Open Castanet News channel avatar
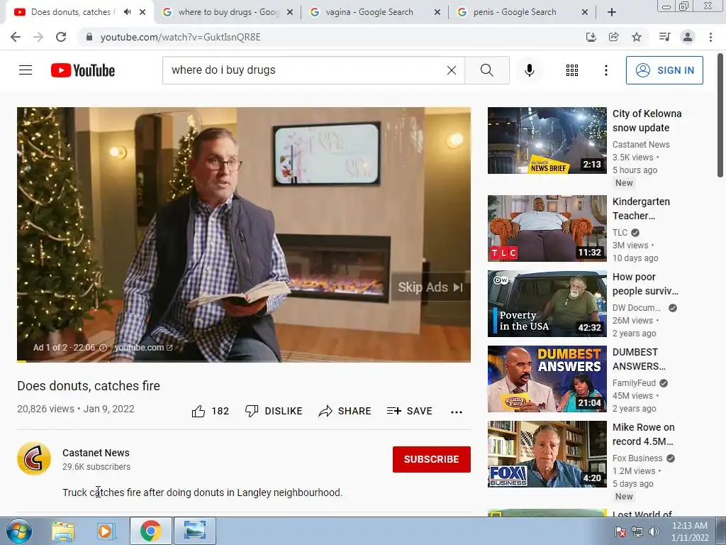This screenshot has height=545, width=726. (34, 459)
